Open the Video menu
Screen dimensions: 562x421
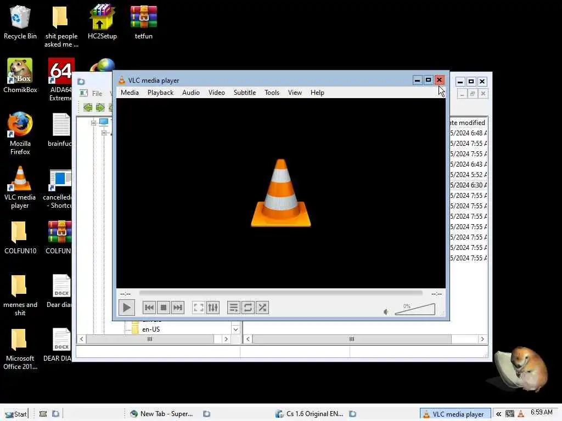(216, 93)
